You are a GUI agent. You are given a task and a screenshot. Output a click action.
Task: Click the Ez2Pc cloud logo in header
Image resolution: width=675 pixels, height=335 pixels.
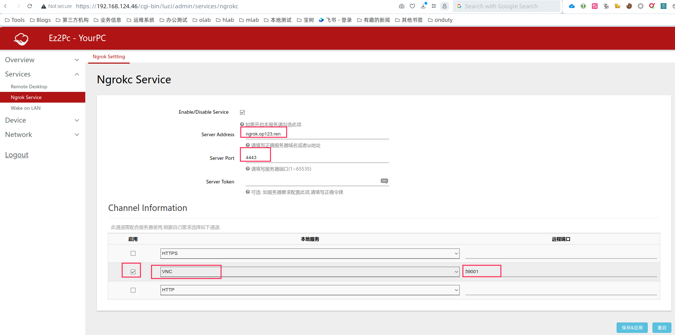coord(21,39)
